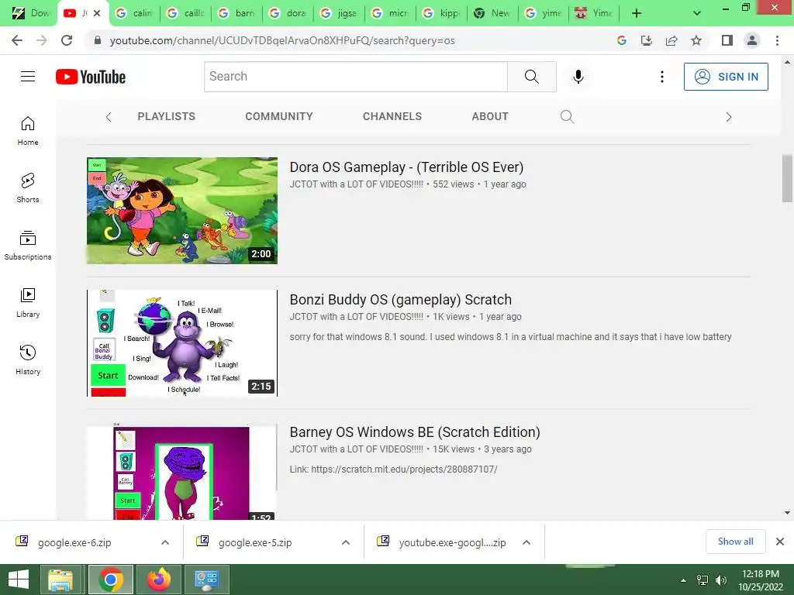794x595 pixels.
Task: Click the Bonzi Buddy video thumbnail
Action: pyautogui.click(x=182, y=343)
